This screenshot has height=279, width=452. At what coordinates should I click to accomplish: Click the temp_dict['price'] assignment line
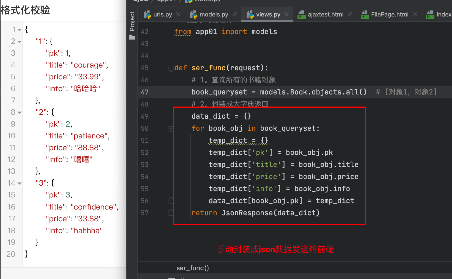click(x=283, y=177)
